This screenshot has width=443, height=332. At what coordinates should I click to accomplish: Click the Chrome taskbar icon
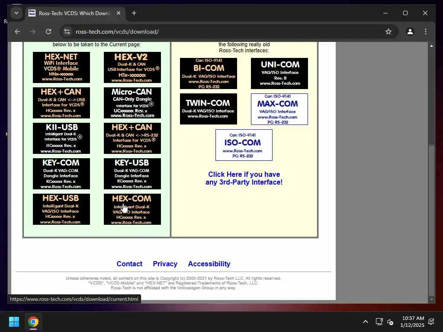click(33, 322)
